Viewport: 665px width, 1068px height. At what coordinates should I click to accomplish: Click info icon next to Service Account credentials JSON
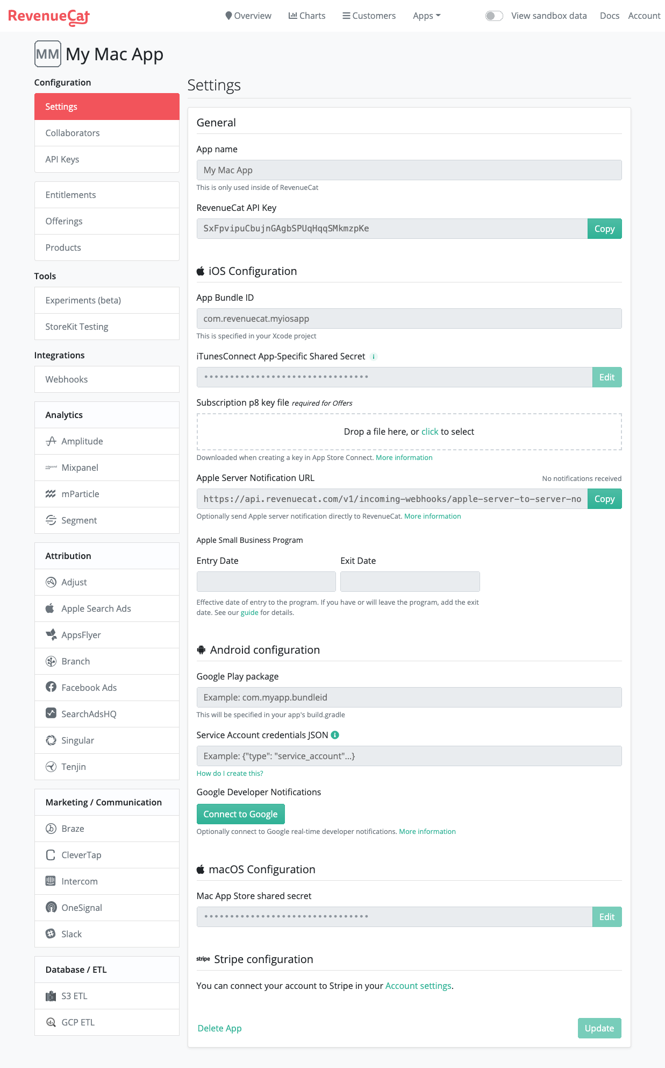click(335, 735)
